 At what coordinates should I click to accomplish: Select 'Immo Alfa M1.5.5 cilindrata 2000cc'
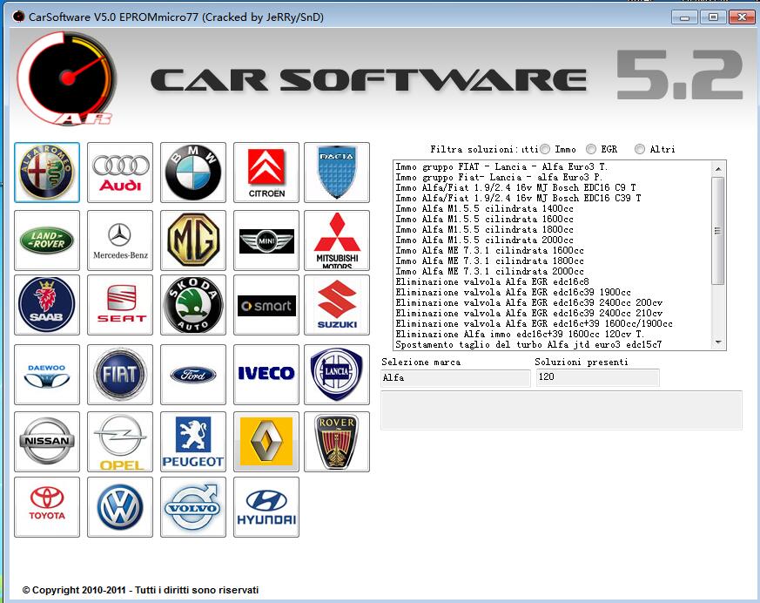(484, 241)
